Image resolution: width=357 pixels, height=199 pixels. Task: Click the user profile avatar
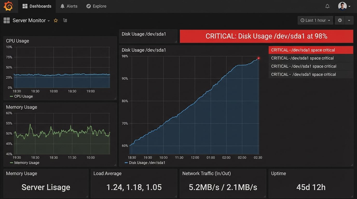tap(342, 6)
